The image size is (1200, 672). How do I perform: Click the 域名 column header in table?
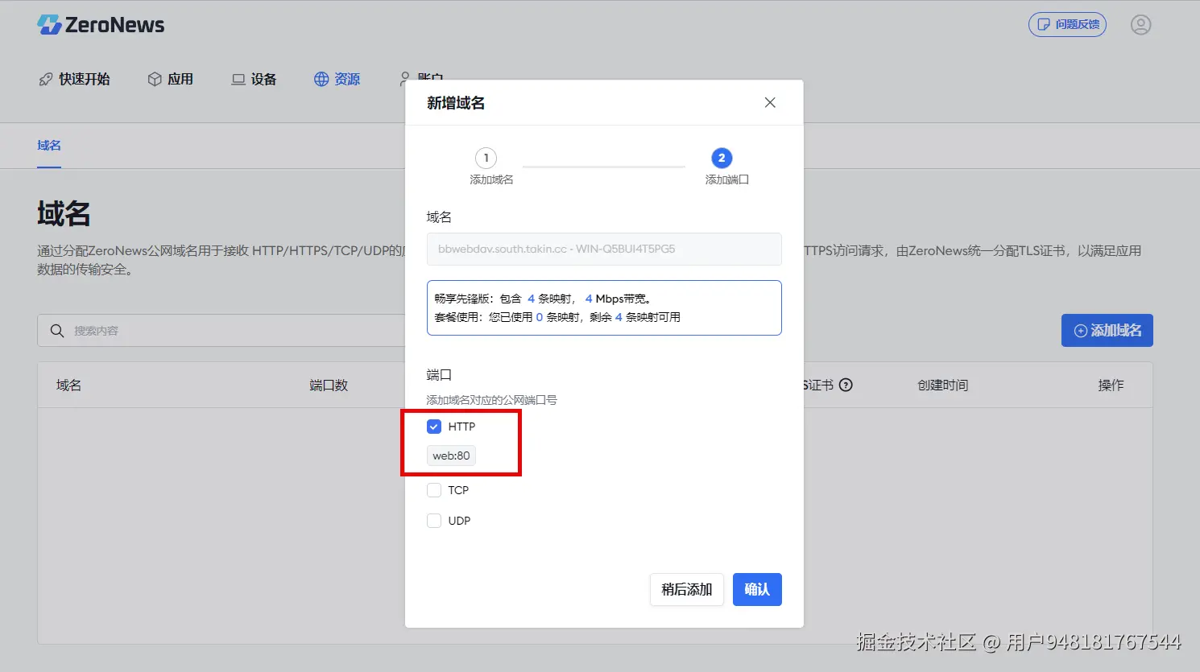[68, 385]
